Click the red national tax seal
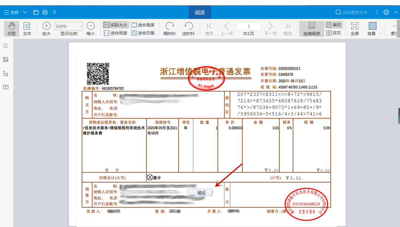Screen dimensions: 400x227 [206, 78]
